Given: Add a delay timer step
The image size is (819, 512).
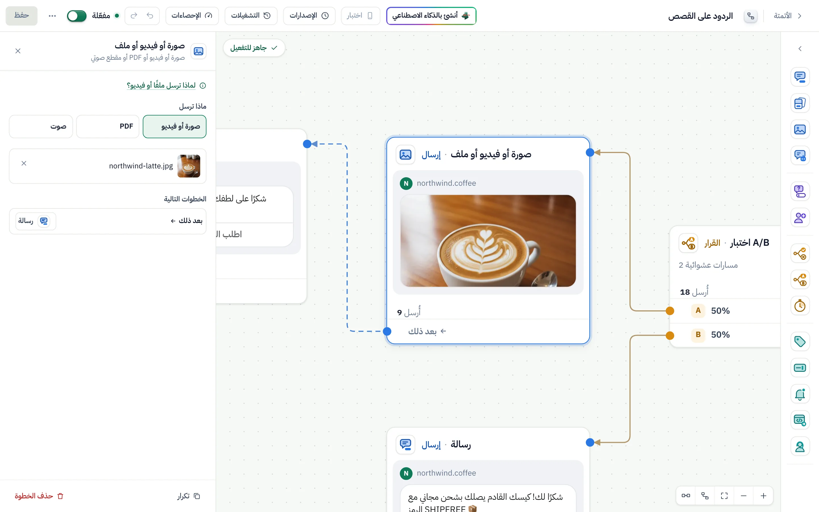Looking at the screenshot, I should 800,306.
